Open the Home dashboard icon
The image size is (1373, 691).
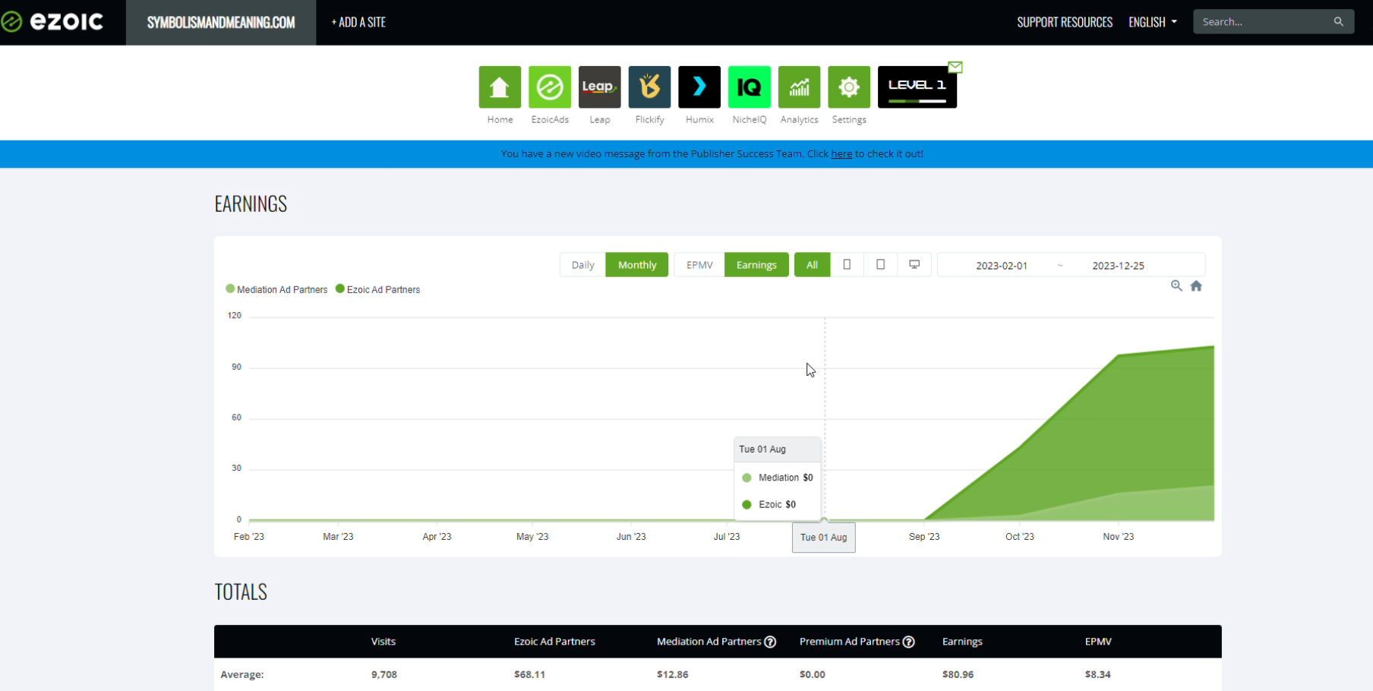pyautogui.click(x=500, y=87)
